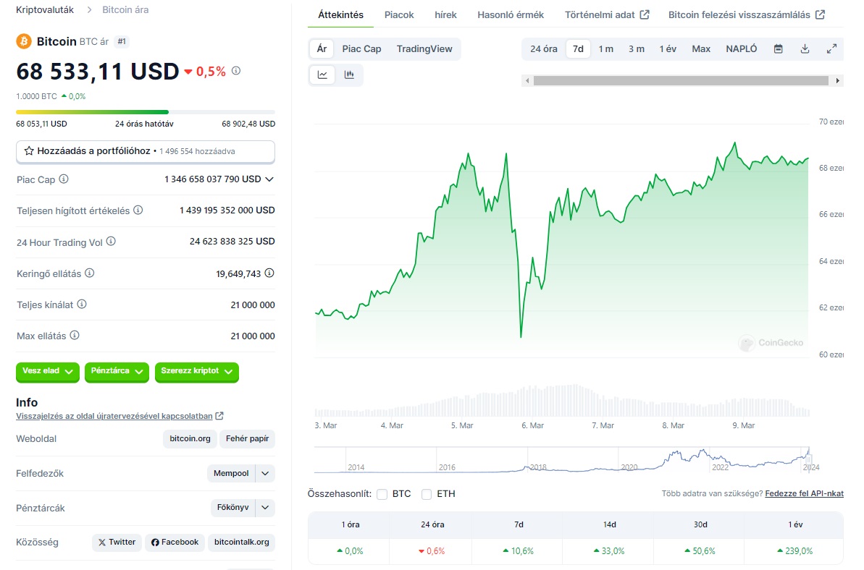Toggle NAPLÓ logarithmic scale
This screenshot has width=864, height=570.
coord(742,49)
